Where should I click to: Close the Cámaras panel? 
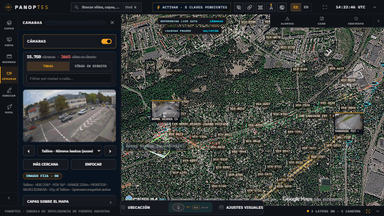[112, 23]
